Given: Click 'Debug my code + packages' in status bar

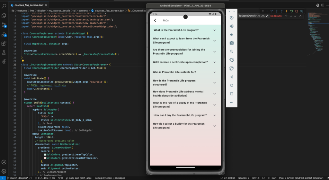Looking at the screenshot, I should tap(110, 178).
